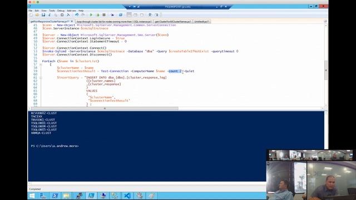Click the Invoke-Sqlcmd cmdlet on line 53
This screenshot has width=356, height=200.
point(55,52)
